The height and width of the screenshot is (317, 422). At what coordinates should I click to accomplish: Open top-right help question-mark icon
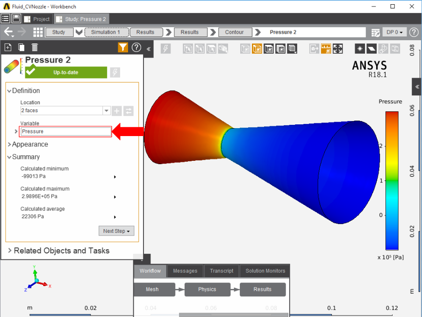tap(414, 32)
